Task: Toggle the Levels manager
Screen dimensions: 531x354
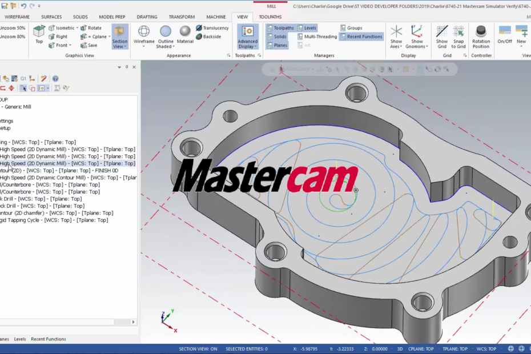Action: click(x=307, y=28)
